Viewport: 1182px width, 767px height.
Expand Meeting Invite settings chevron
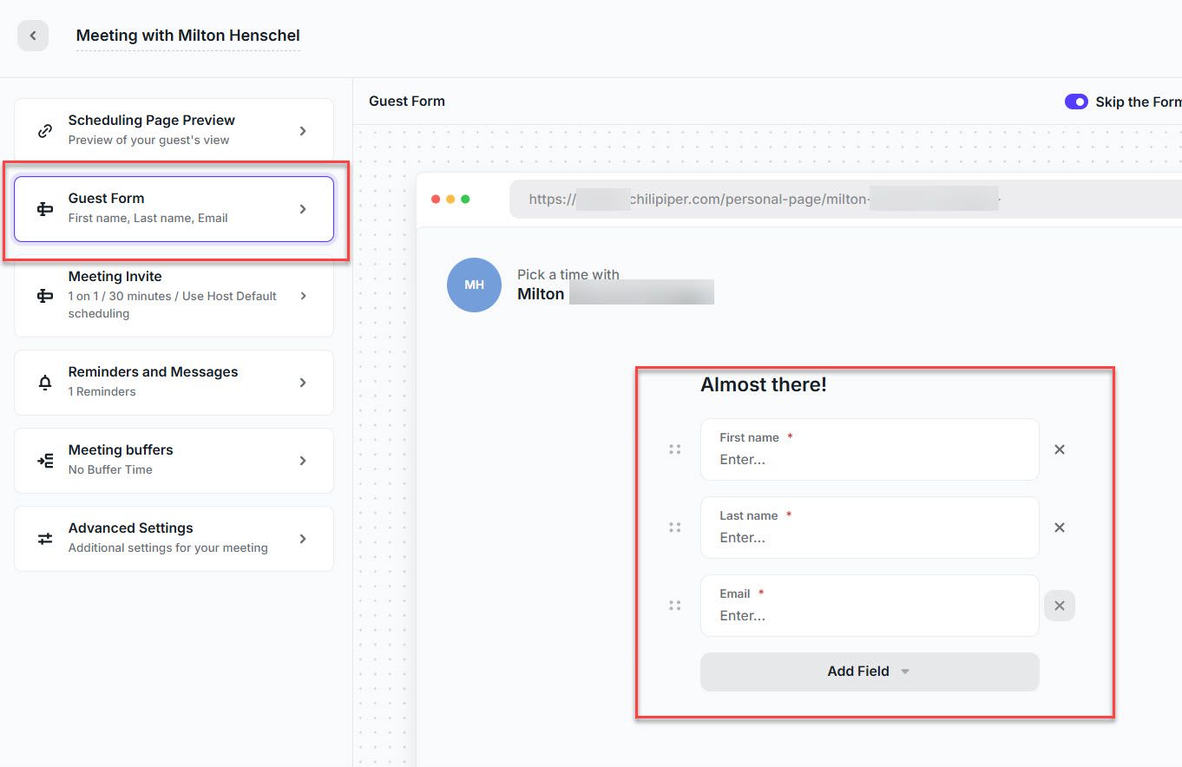tap(303, 296)
